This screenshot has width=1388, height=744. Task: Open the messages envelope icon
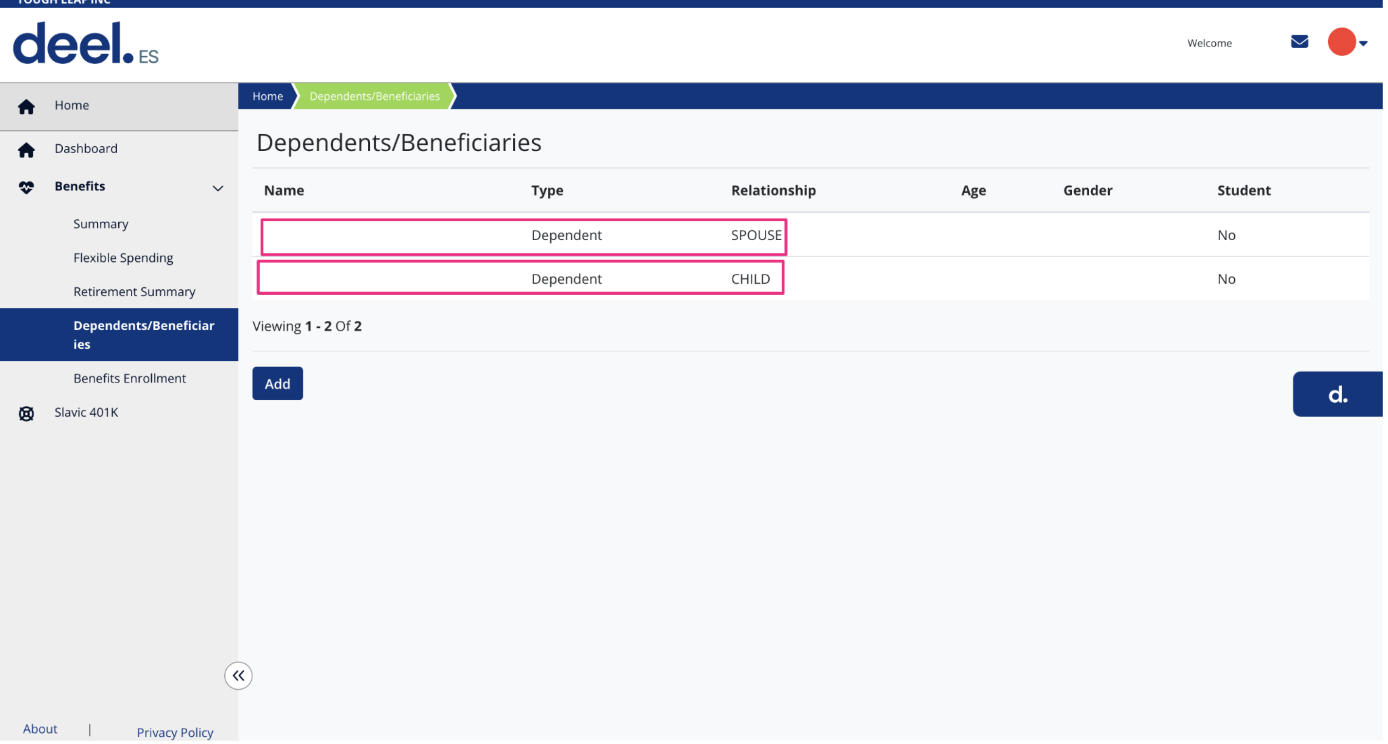1299,41
